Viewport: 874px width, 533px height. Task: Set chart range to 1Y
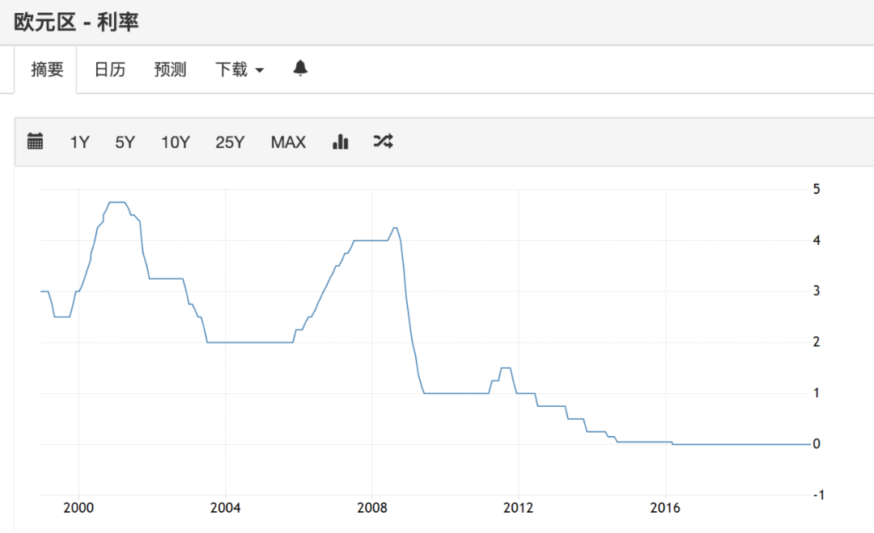click(79, 142)
